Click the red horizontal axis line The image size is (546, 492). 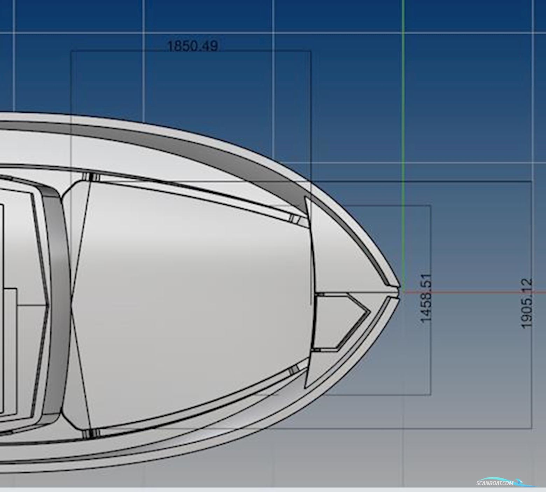(x=472, y=292)
